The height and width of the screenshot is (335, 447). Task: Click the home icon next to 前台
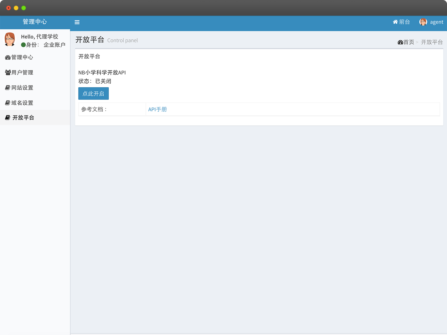pos(395,22)
